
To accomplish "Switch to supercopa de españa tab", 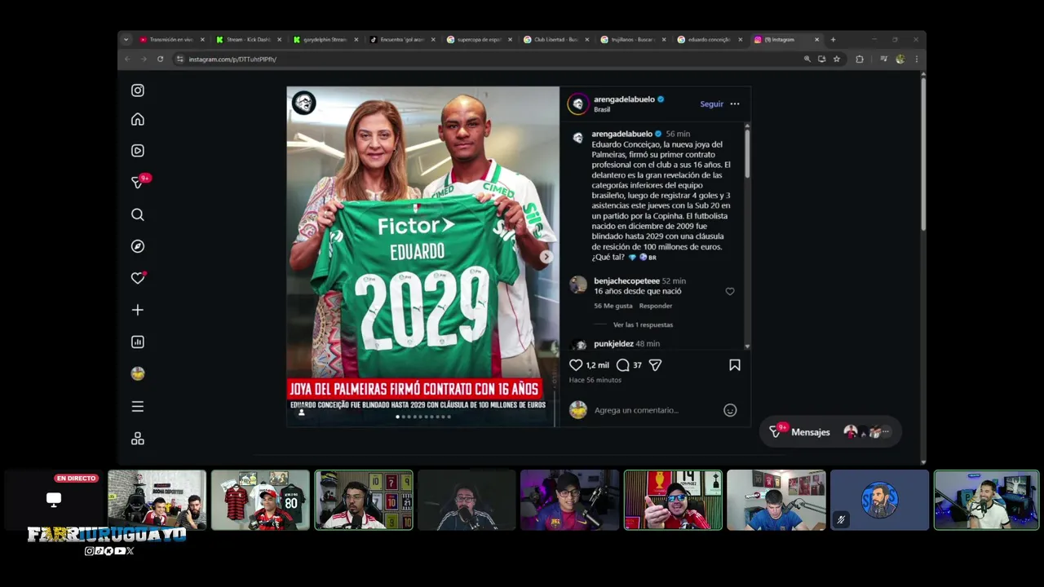I will [x=479, y=39].
